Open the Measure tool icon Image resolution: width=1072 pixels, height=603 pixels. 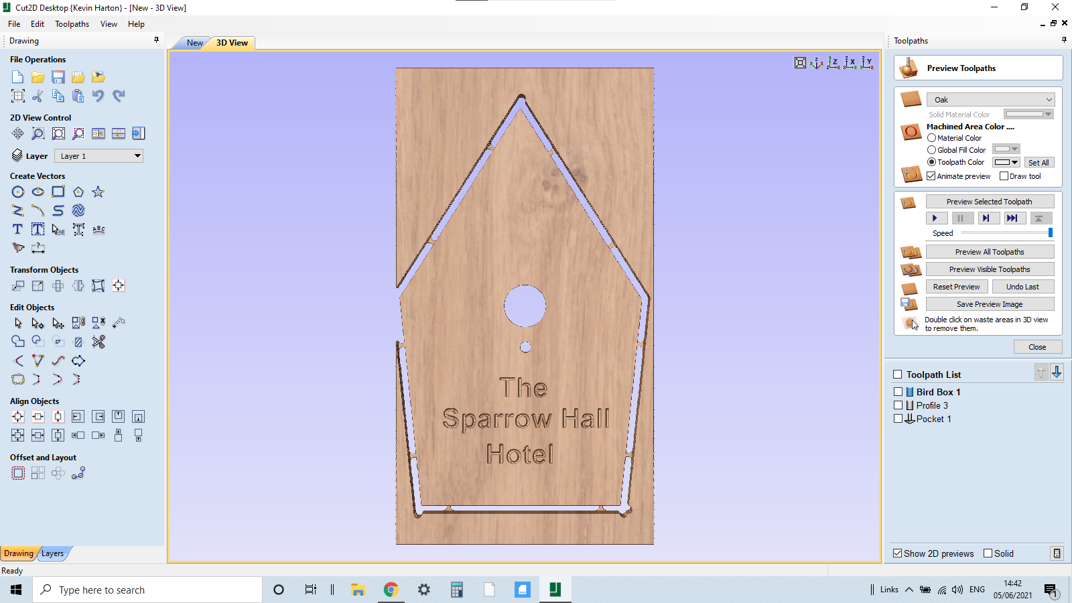tap(38, 248)
